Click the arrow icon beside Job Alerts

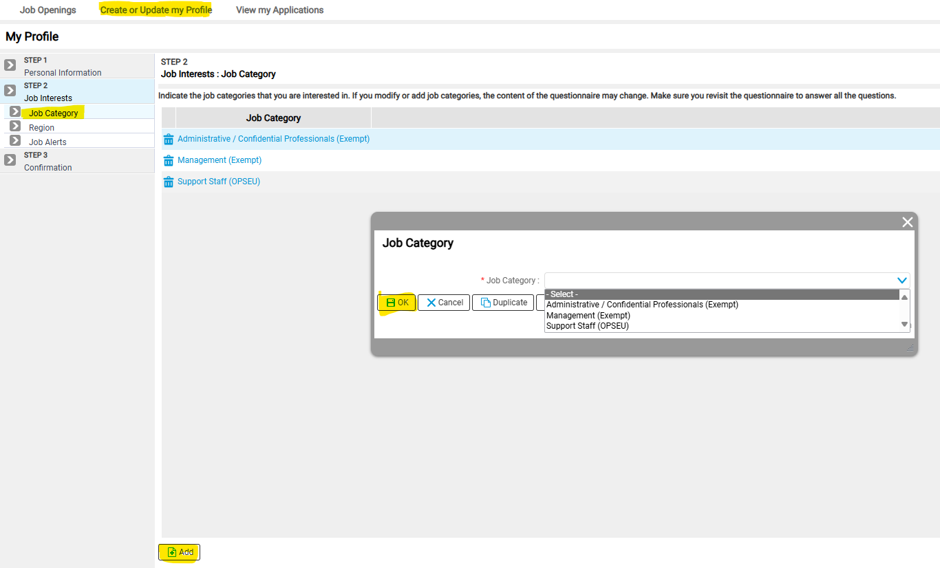point(15,141)
